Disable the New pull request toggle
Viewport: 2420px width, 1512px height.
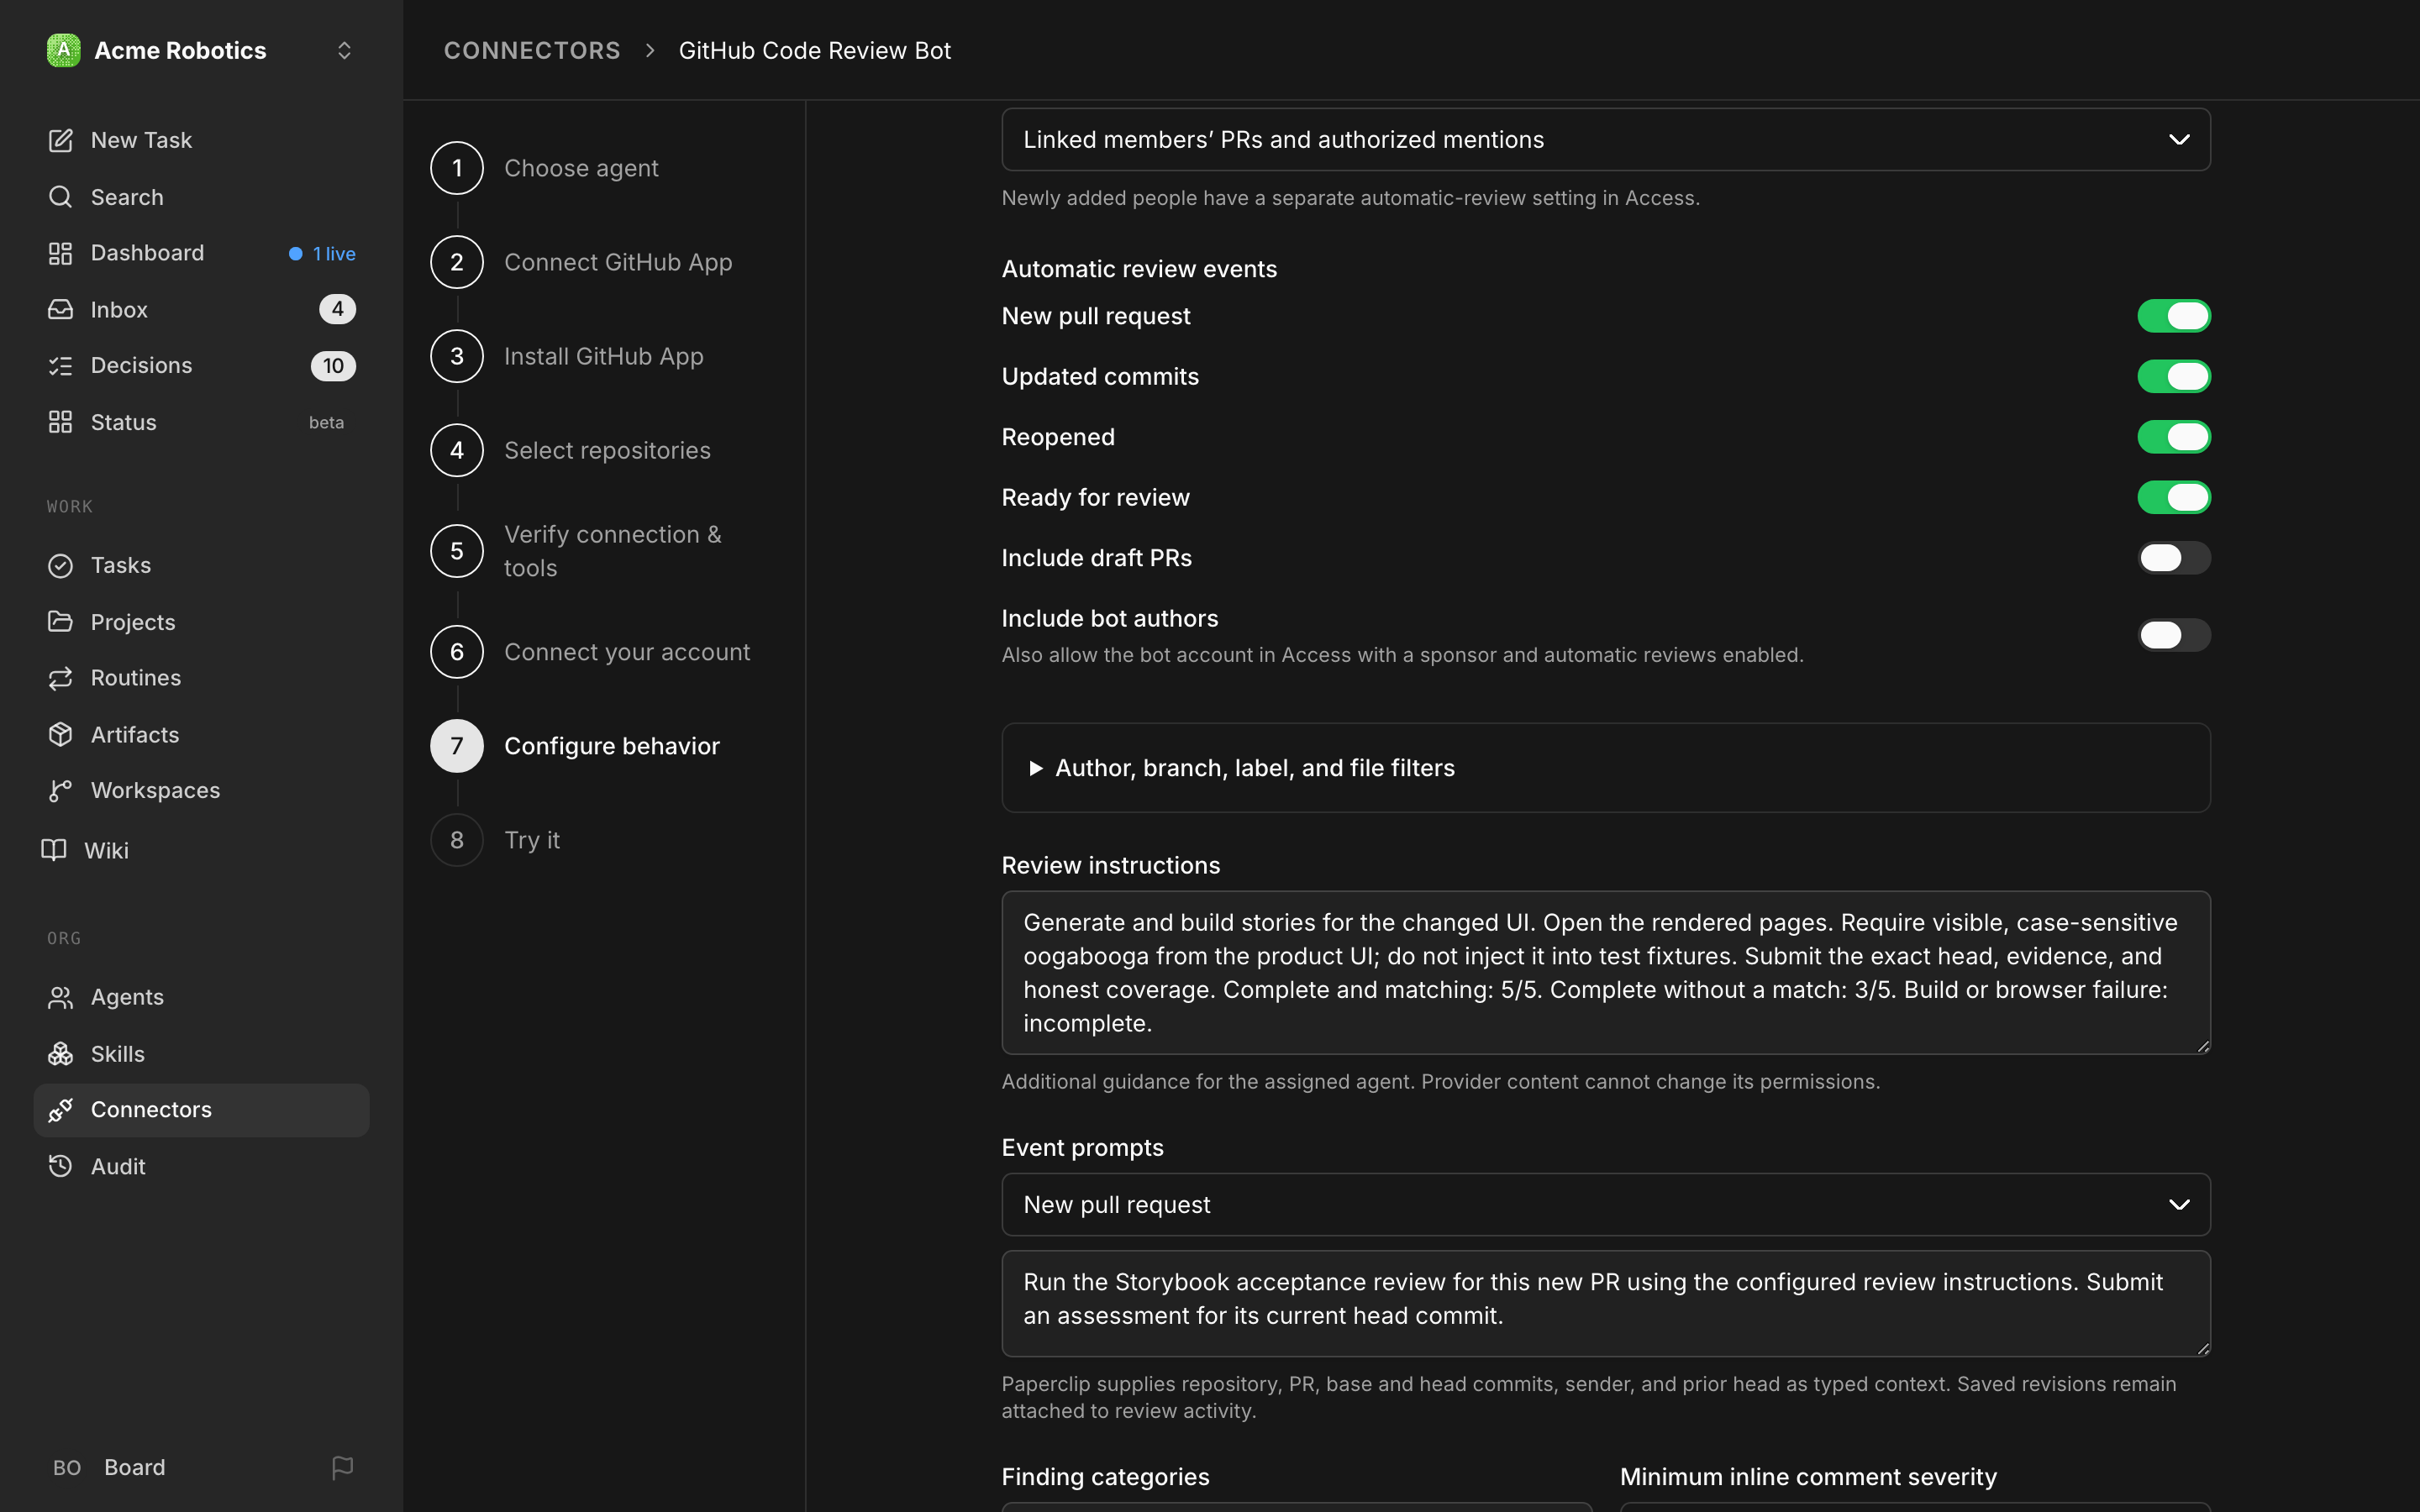pyautogui.click(x=2174, y=316)
